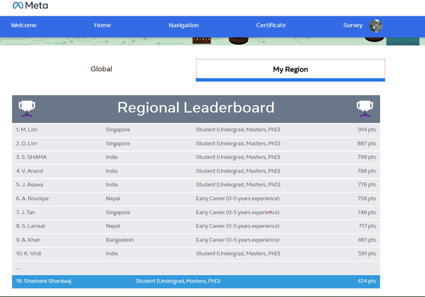Select highlighted Shashank Bhardwaj row
Image resolution: width=425 pixels, height=297 pixels.
(196, 281)
